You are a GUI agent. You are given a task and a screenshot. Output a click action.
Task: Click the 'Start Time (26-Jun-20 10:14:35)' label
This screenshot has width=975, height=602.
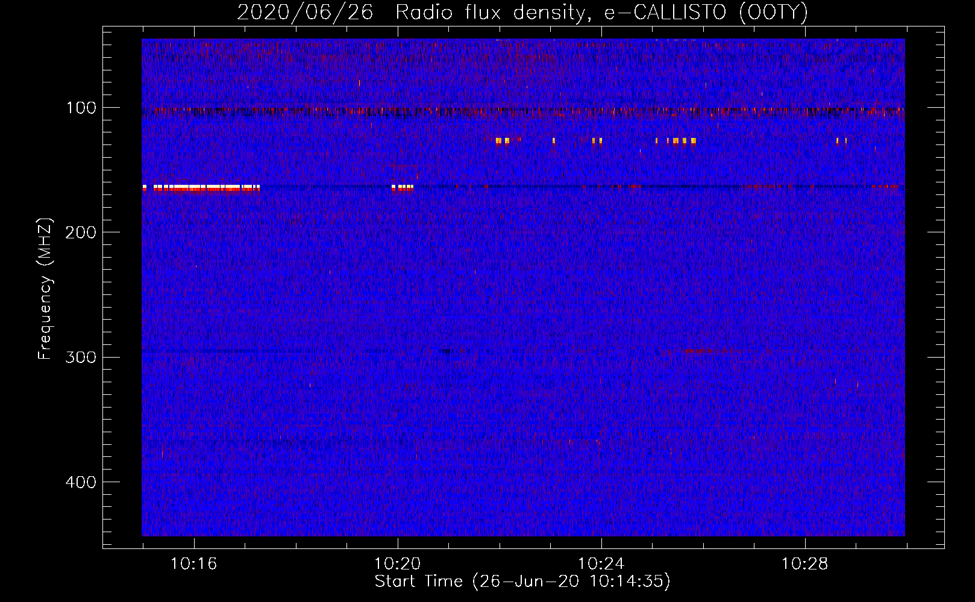522,582
